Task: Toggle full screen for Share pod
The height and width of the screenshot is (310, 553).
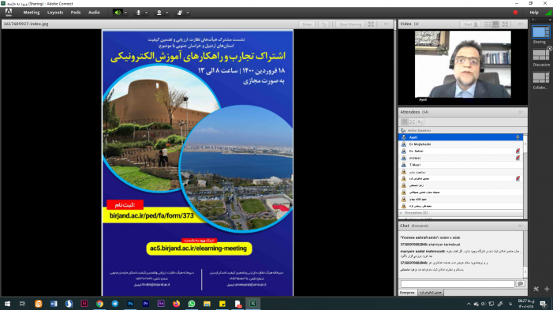Action: coord(371,24)
